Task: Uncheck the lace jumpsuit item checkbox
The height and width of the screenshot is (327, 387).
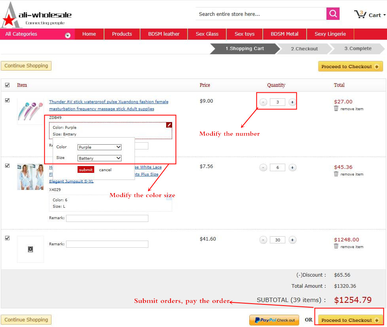Action: (7, 166)
